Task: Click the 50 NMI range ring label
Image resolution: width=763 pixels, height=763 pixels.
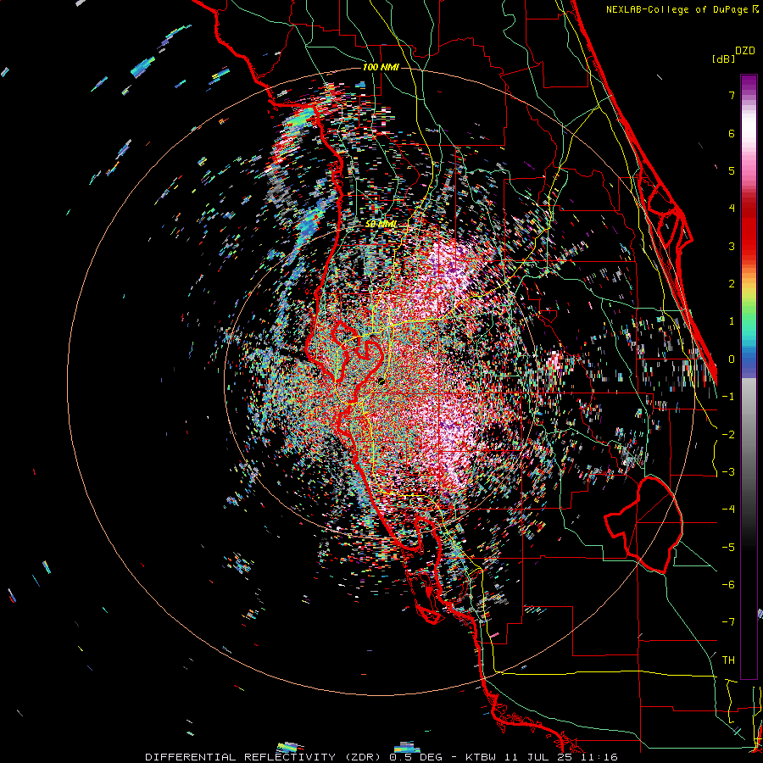Action: [381, 225]
